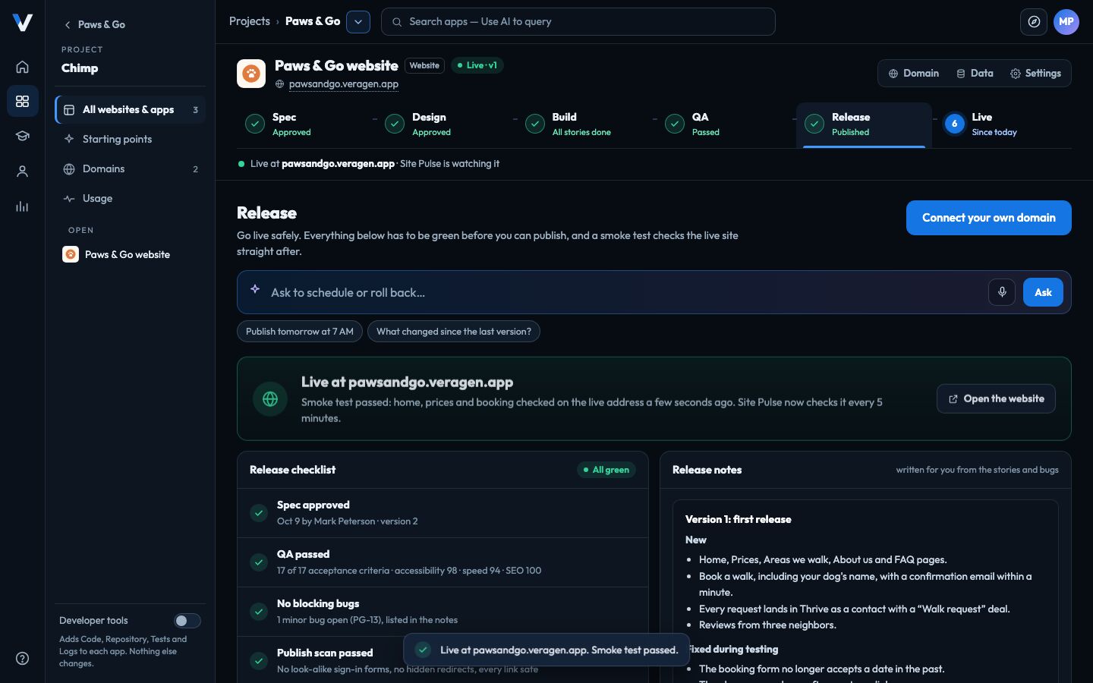Click Open the website button
Screen dimensions: 1093x683
tap(996, 398)
